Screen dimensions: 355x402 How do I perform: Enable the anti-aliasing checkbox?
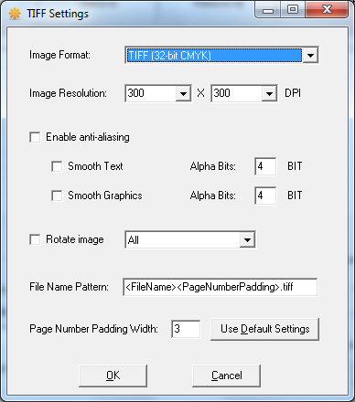[x=35, y=137]
